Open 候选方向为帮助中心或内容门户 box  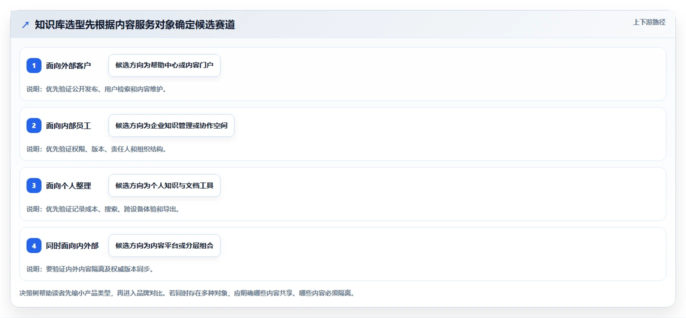(x=164, y=65)
